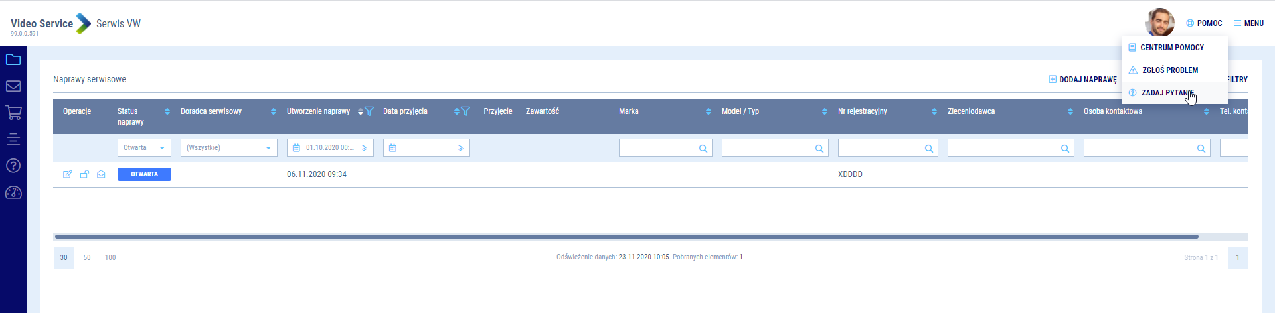This screenshot has height=313, width=1275.
Task: Toggle sort arrows on Marka column
Action: [709, 111]
